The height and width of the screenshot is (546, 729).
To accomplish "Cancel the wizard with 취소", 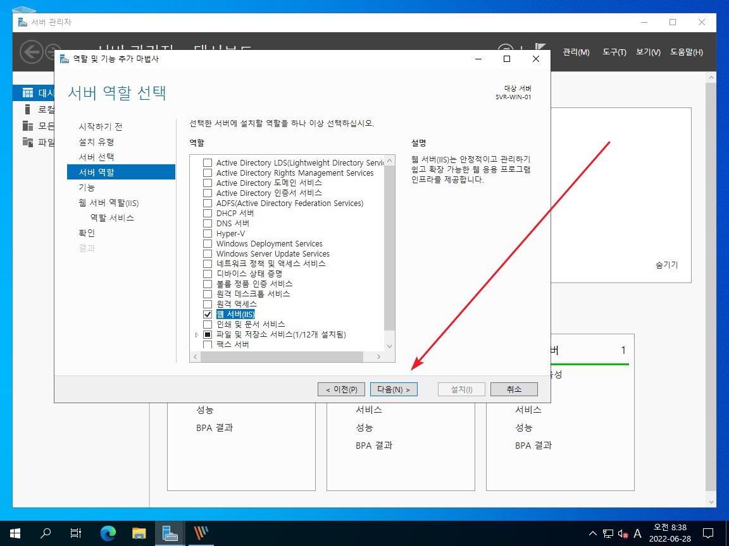I will click(x=514, y=389).
